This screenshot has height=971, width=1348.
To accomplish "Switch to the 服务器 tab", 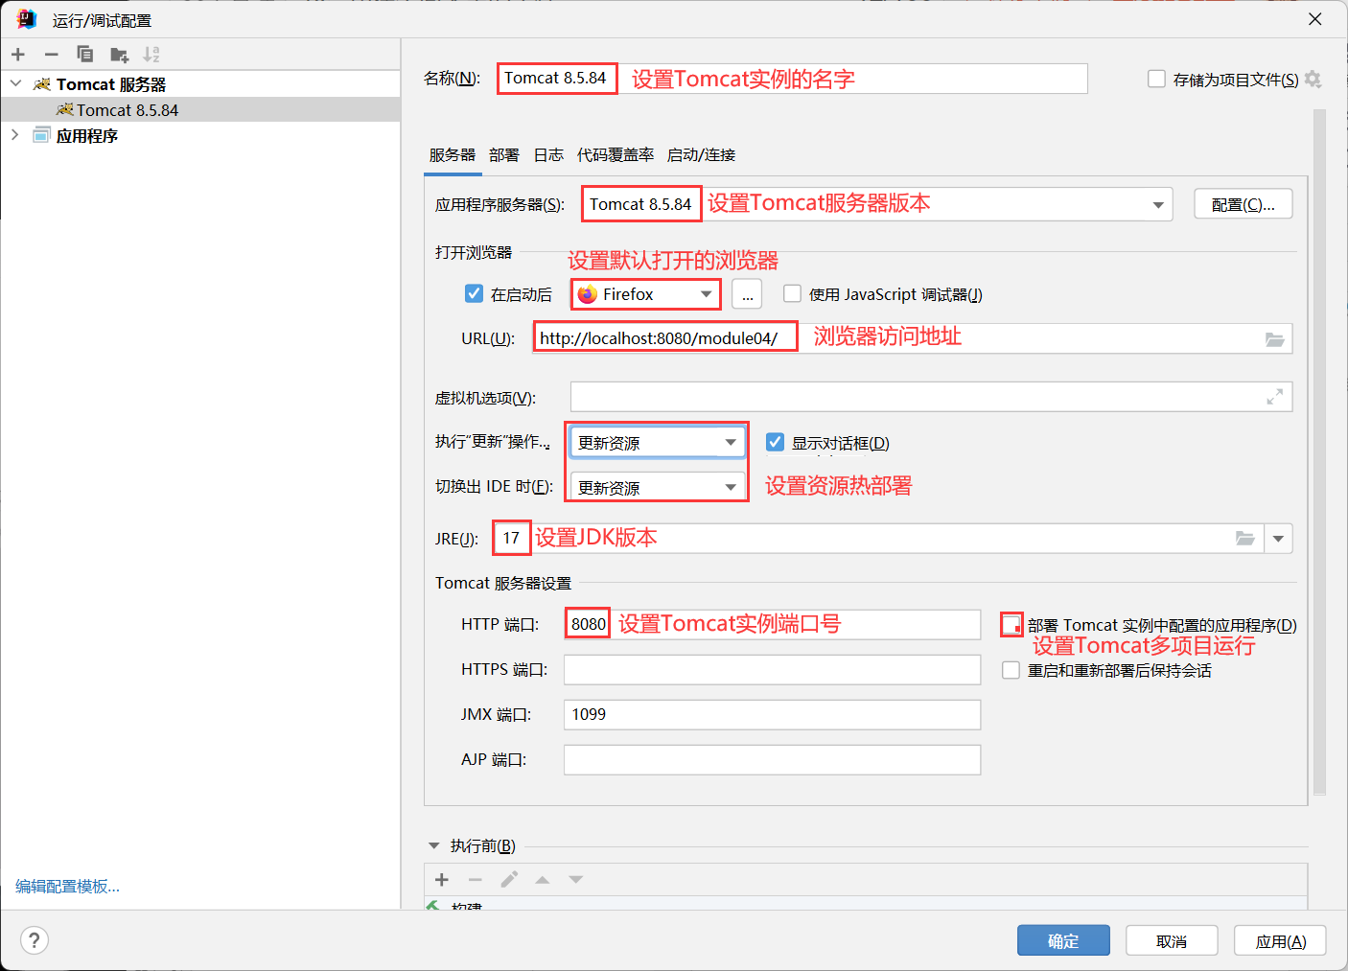I will coord(453,154).
